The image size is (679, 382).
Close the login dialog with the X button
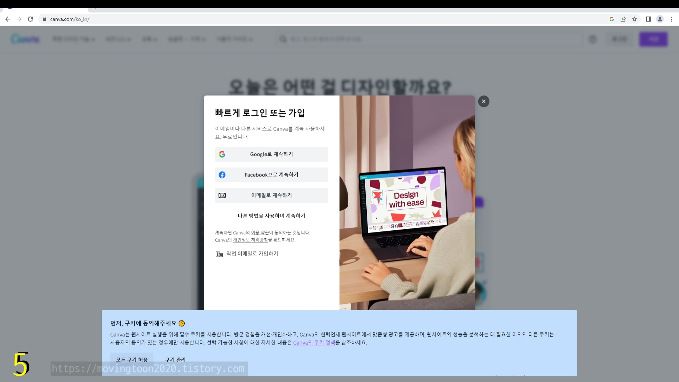483,102
